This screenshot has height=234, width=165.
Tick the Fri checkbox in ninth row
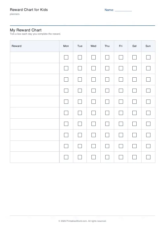[121, 146]
